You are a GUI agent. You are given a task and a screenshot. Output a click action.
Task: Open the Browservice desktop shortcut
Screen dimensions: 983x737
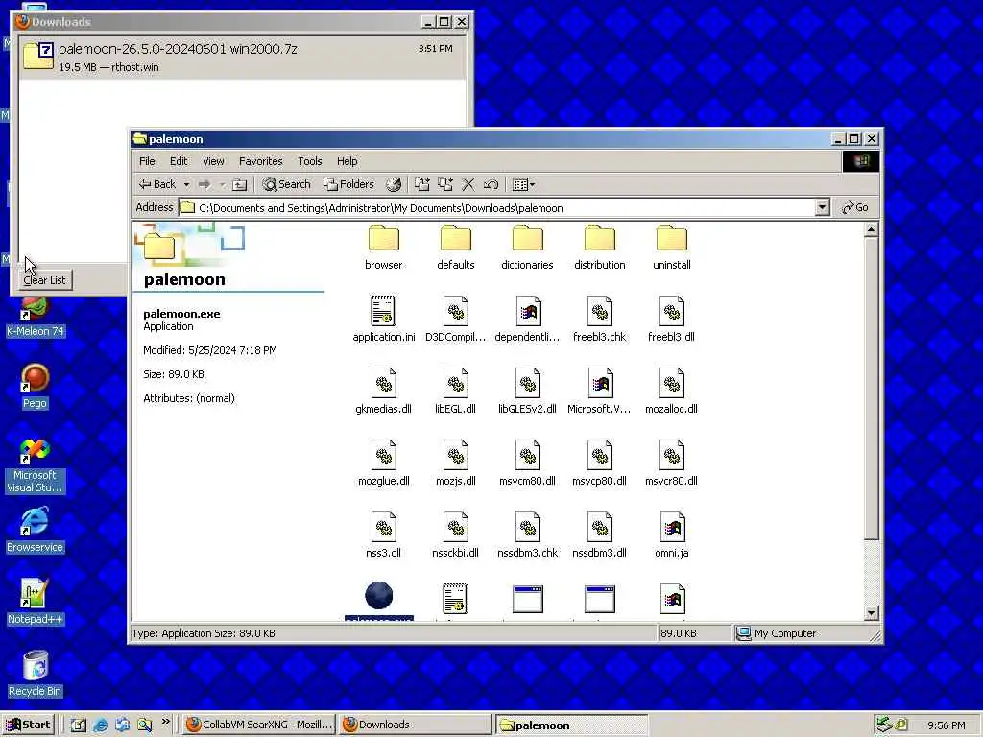[x=35, y=530]
